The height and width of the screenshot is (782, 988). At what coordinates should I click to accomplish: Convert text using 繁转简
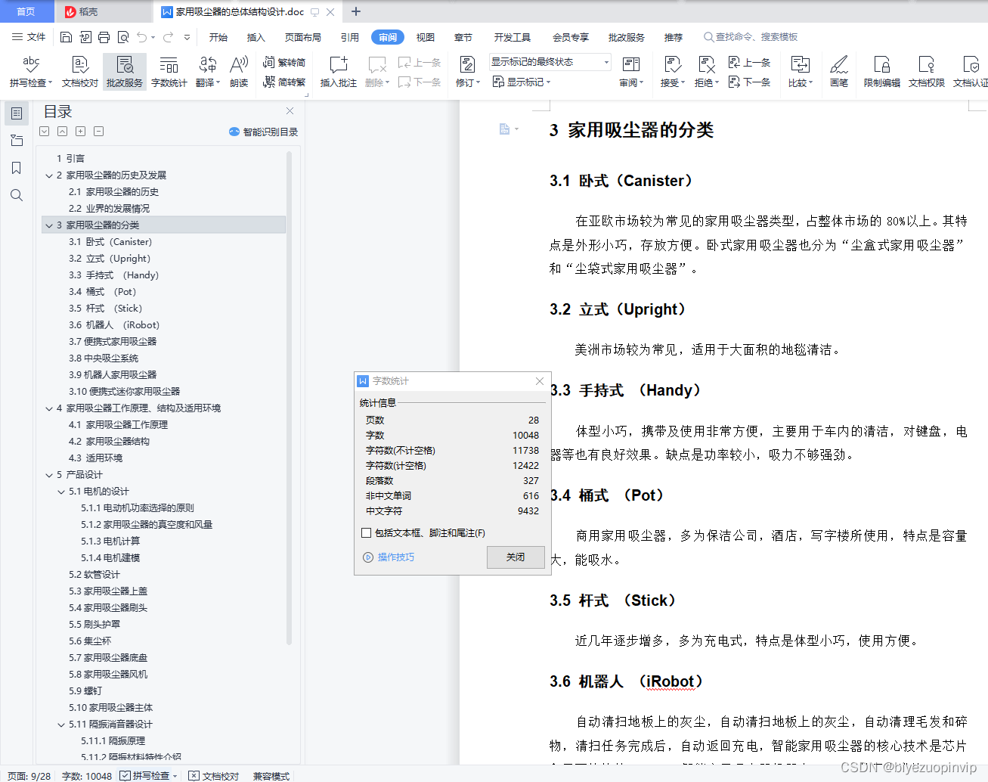pyautogui.click(x=284, y=63)
